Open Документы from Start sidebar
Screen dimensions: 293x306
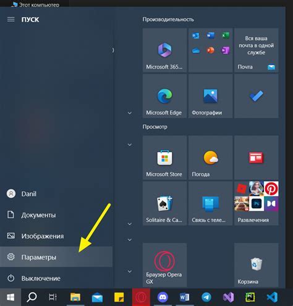[56, 215]
